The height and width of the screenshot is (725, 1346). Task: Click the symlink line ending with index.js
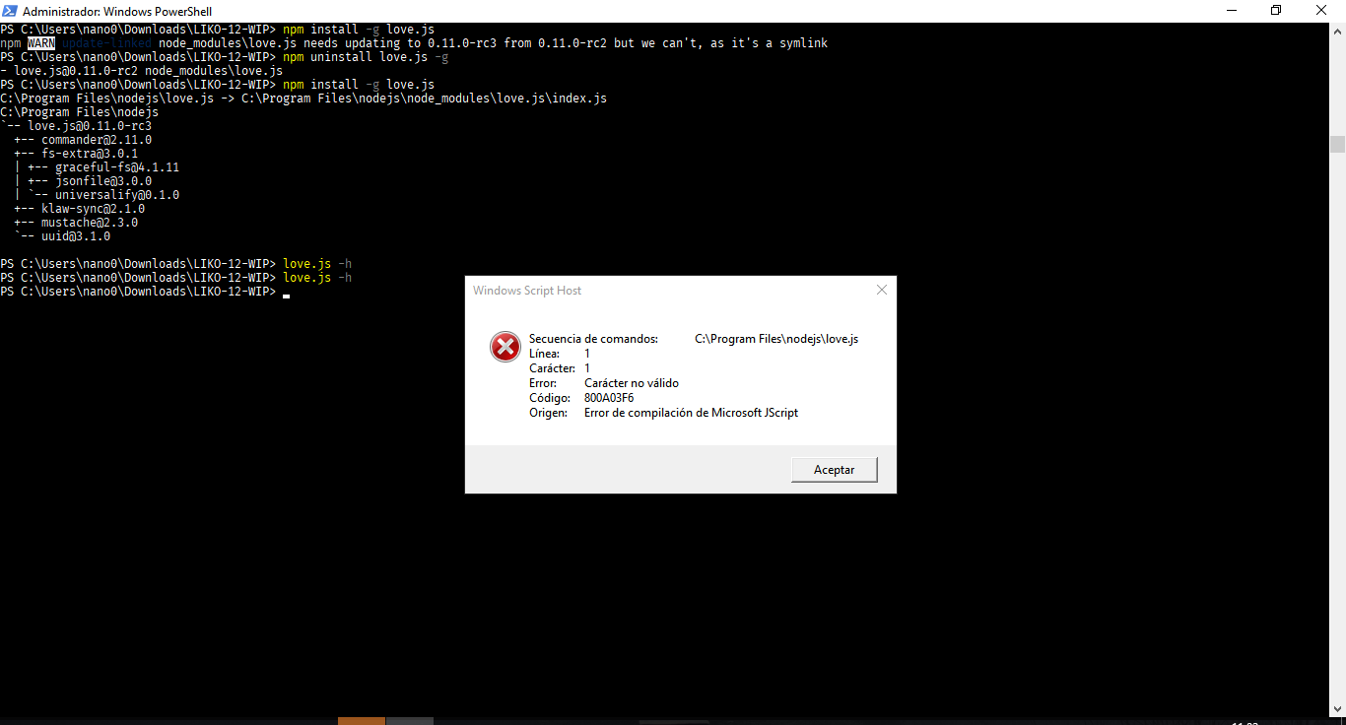point(303,99)
